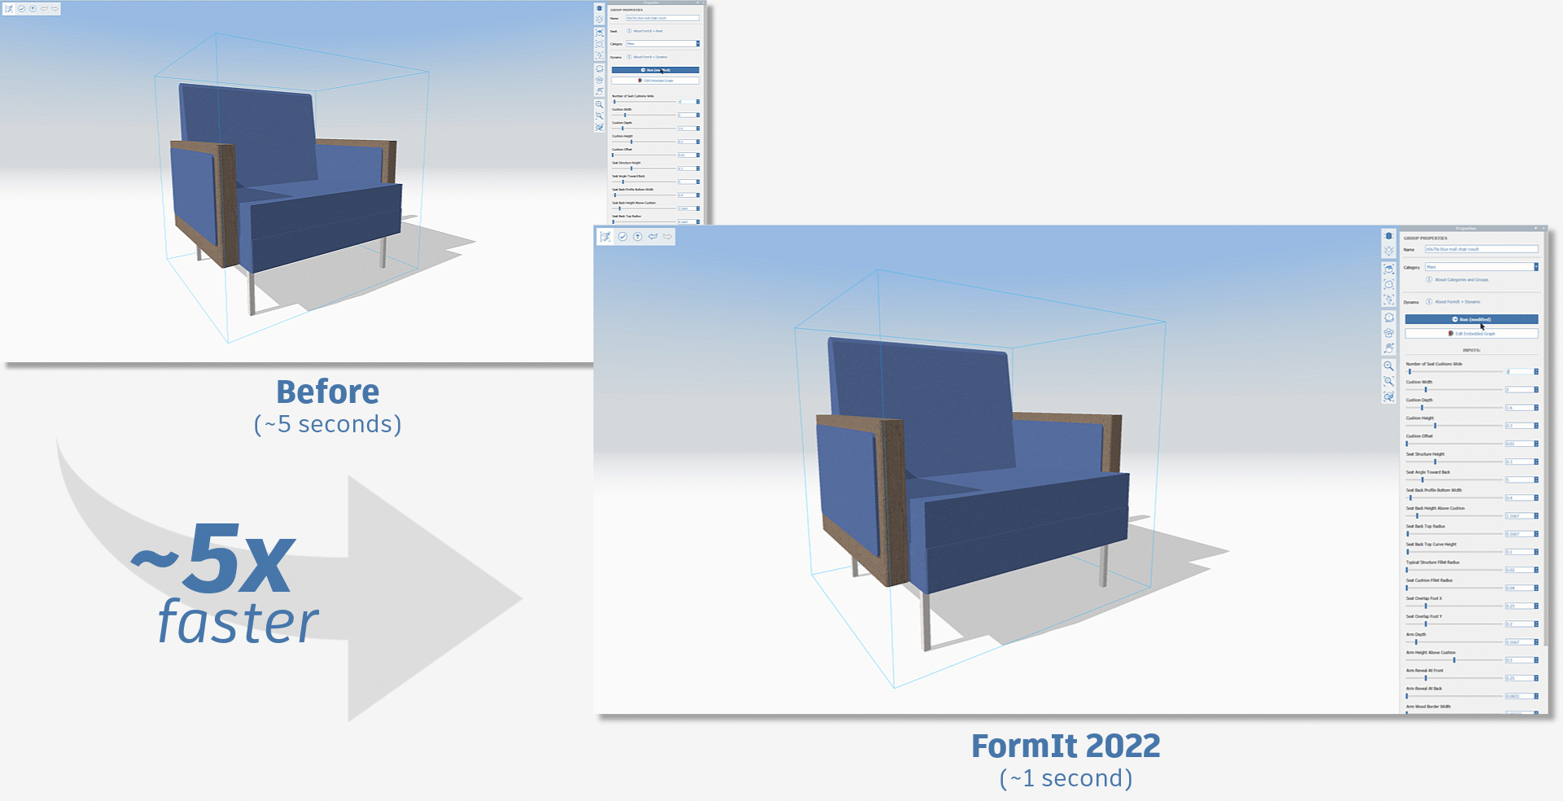Click Pan hand icon in FormIt 2022 sidebar

[x=1389, y=348]
